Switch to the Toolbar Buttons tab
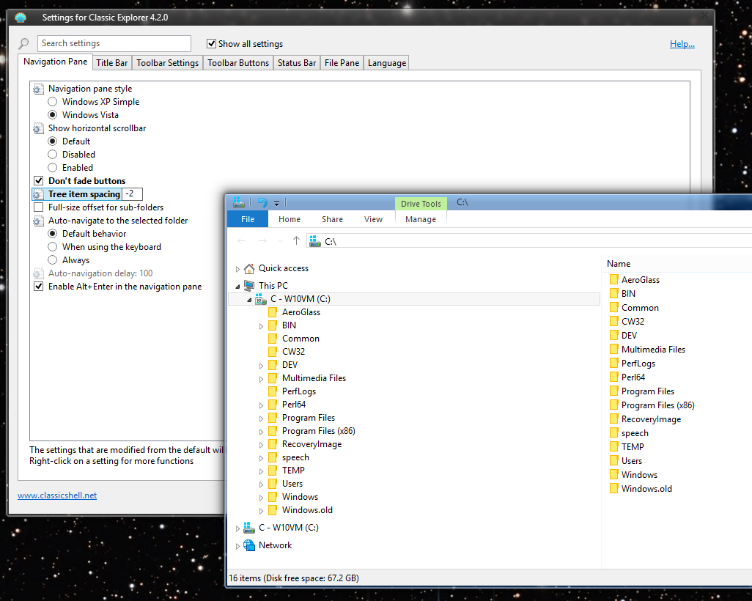This screenshot has height=601, width=752. (x=238, y=63)
